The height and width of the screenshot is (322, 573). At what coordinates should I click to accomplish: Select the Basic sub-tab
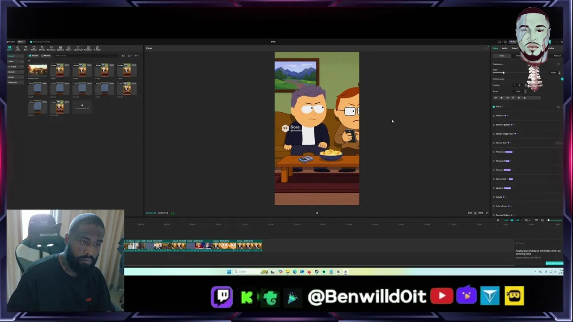[x=502, y=56]
